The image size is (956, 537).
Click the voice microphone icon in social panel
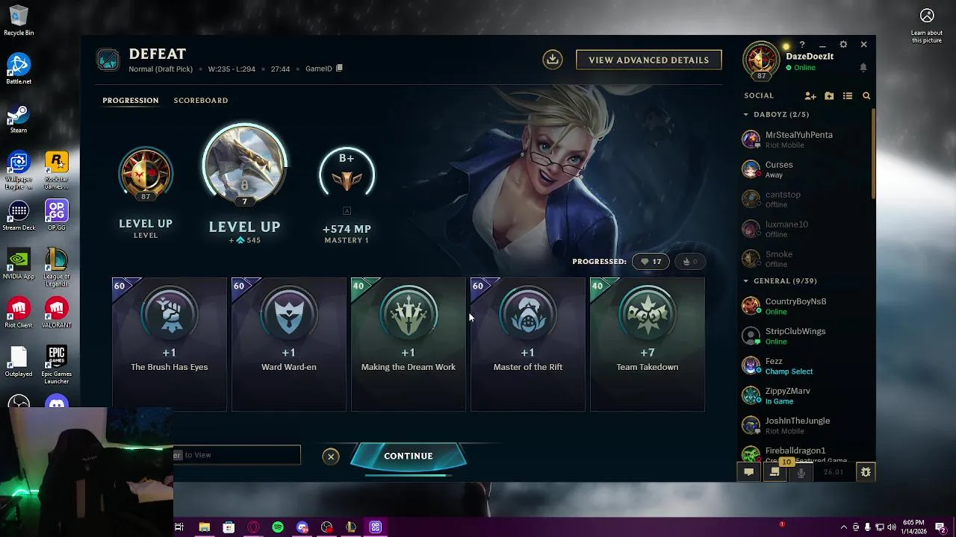801,472
